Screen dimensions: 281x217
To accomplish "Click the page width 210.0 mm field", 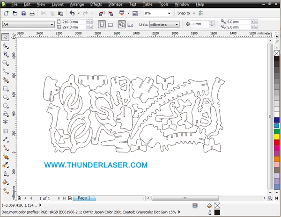I will pyautogui.click(x=74, y=22).
